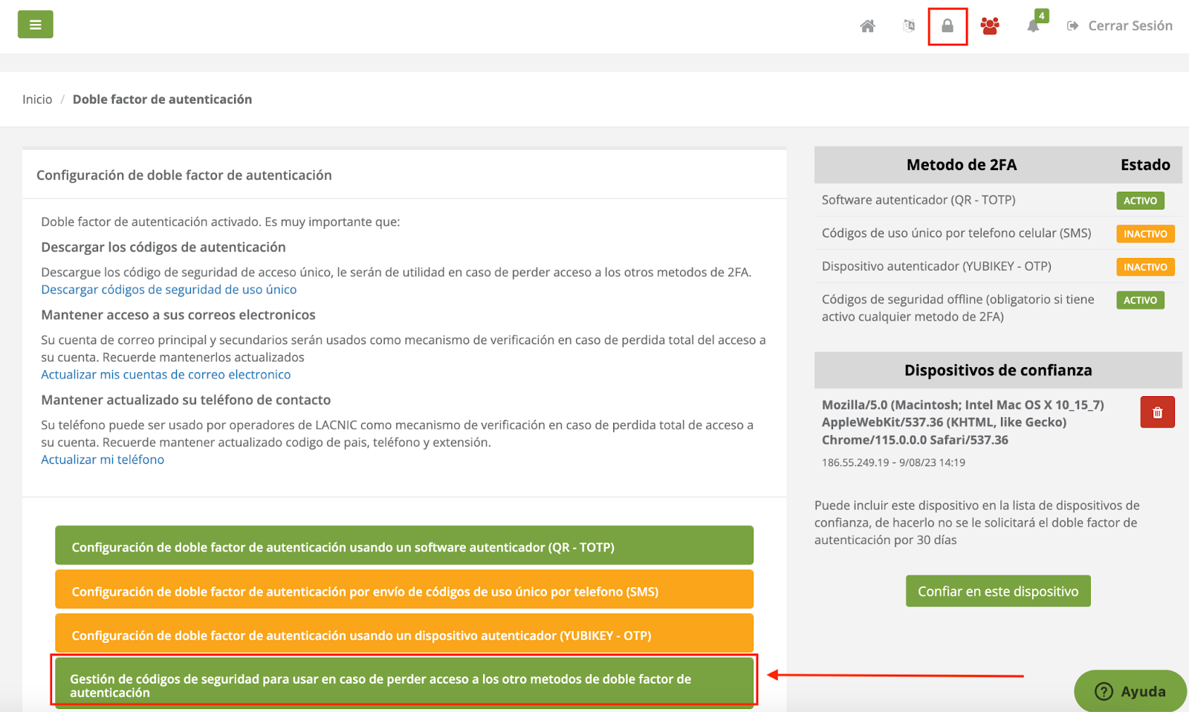Image resolution: width=1189 pixels, height=712 pixels.
Task: Download single-use security codes link
Action: click(x=169, y=290)
